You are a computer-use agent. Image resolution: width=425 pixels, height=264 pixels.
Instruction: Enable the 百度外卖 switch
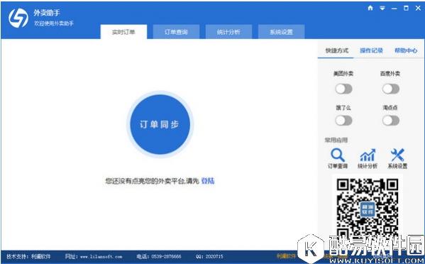[x=390, y=89]
